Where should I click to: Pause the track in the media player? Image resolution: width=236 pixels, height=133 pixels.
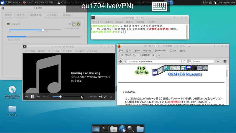pos(32,97)
